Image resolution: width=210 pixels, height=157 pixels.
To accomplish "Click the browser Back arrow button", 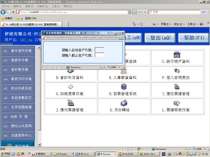I will (x=4, y=12).
